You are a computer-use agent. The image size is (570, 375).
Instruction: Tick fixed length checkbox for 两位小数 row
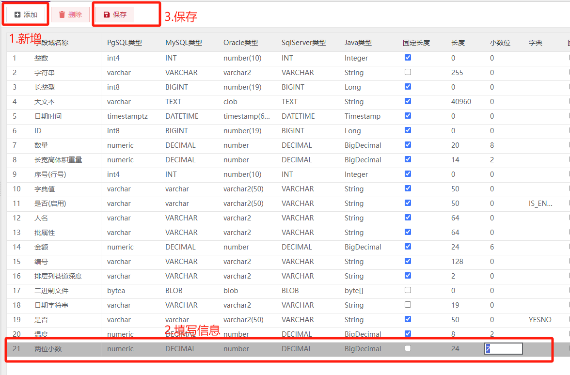coord(408,348)
